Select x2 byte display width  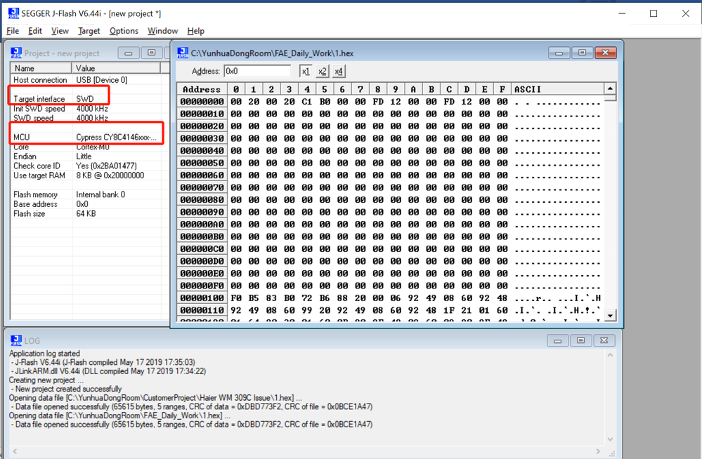pos(322,71)
